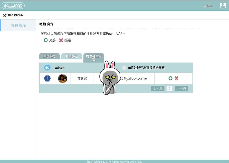Switch to the 帳號綁定 tab

(49, 56)
